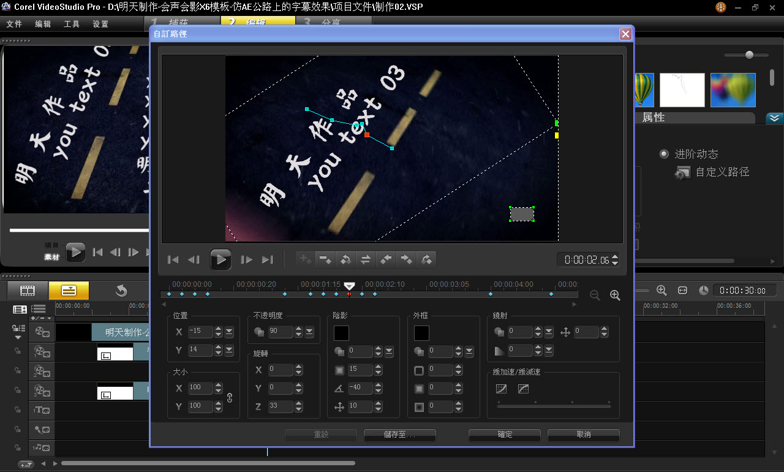784x472 pixels.
Task: Switch to timeline view
Action: click(x=69, y=291)
